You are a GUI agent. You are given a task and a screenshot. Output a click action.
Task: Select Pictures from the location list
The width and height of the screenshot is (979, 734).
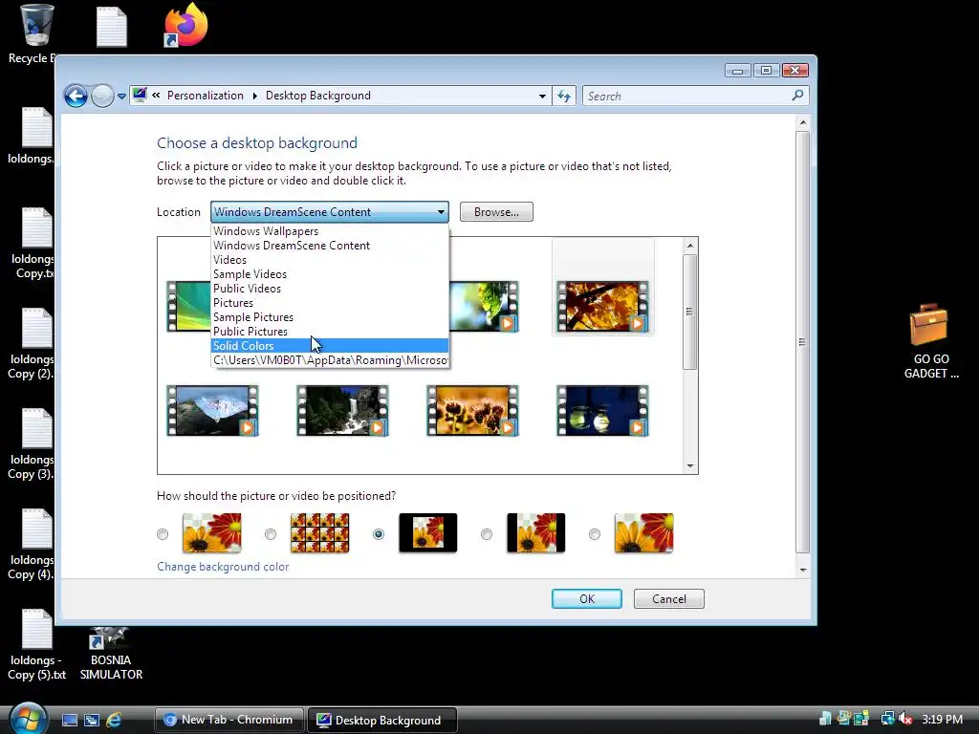[x=330, y=303]
